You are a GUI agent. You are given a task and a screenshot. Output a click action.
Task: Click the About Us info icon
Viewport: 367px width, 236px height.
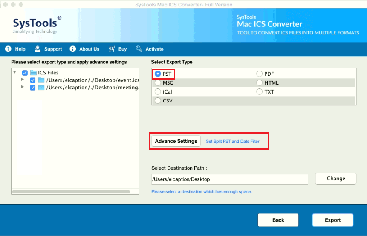click(x=73, y=49)
